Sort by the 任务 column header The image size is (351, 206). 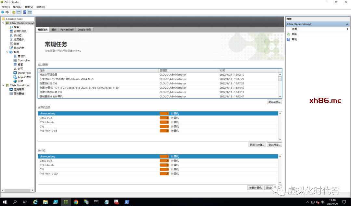coord(98,71)
